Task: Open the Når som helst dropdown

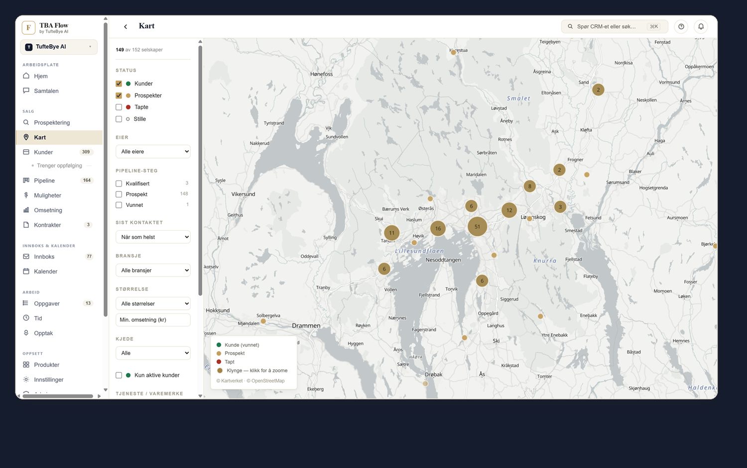Action: pos(153,237)
